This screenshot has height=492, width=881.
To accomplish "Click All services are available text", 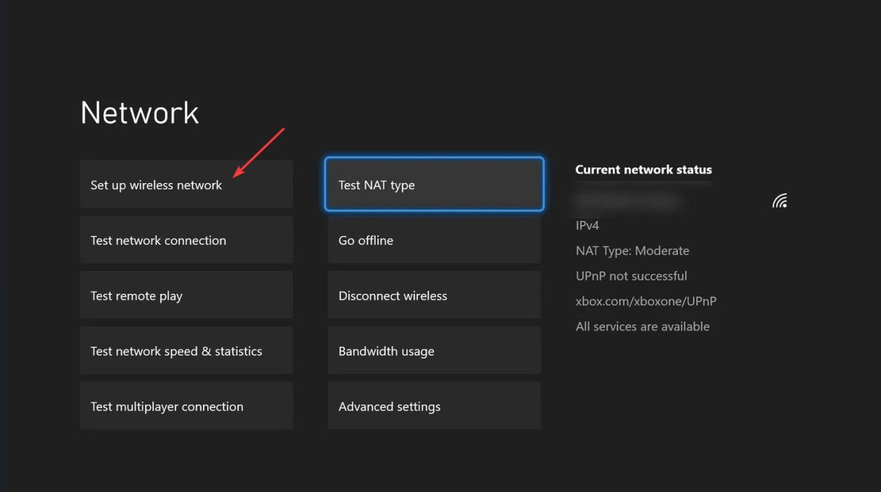I will [642, 327].
